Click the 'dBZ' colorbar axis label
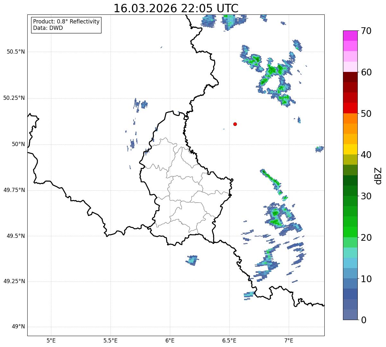The height and width of the screenshot is (347, 386). [x=378, y=175]
